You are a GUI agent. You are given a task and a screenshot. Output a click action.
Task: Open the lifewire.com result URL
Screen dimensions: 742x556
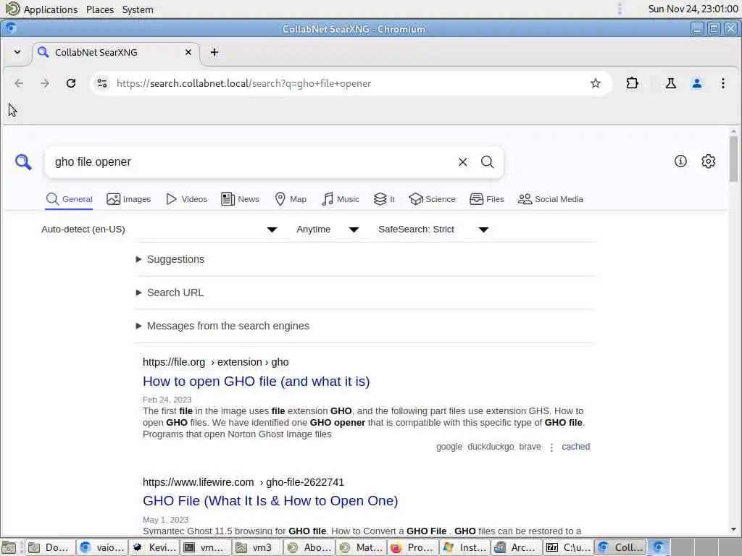pyautogui.click(x=243, y=482)
